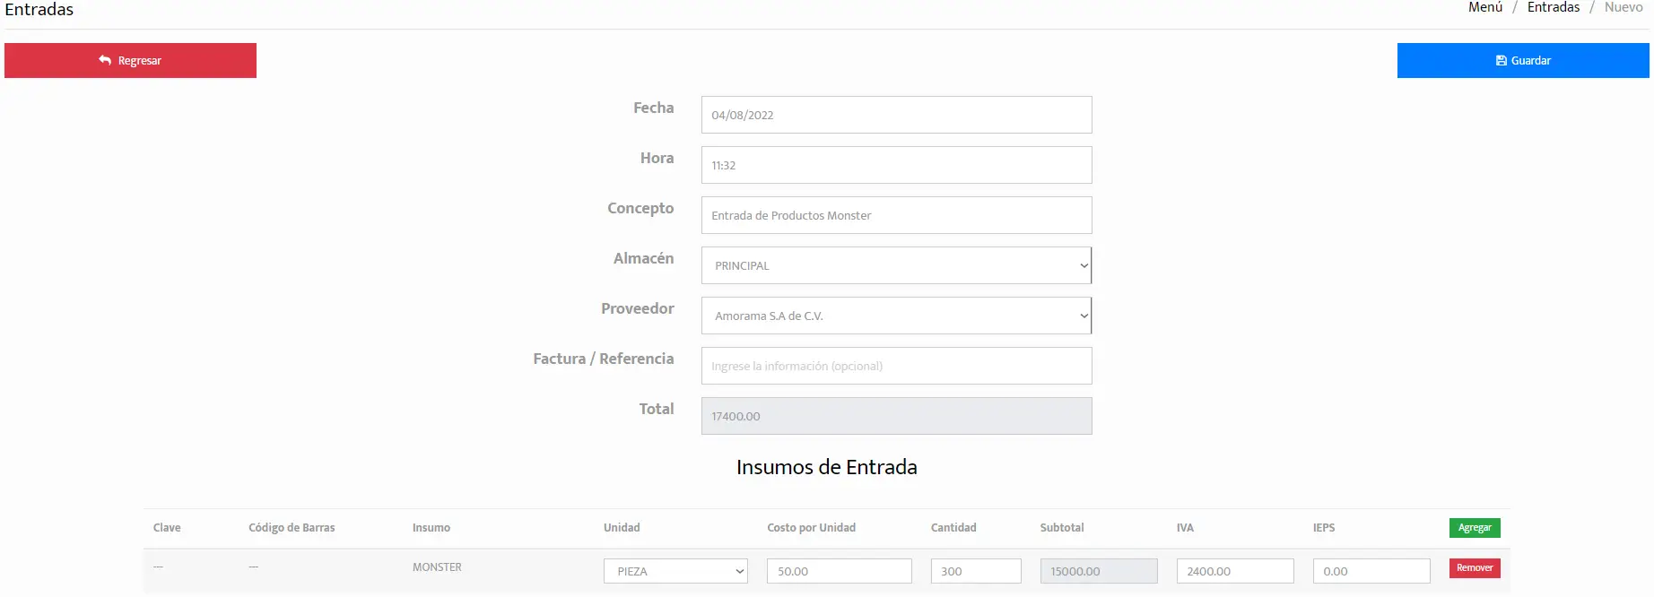The image size is (1654, 597).
Task: Click the Fecha label
Action: click(653, 108)
